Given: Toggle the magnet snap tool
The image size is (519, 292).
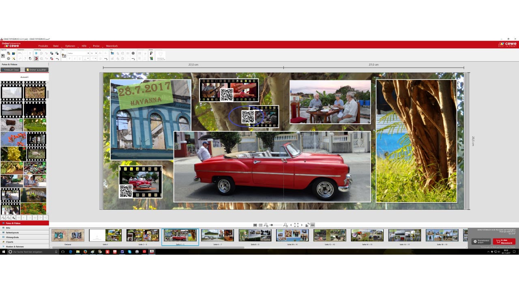Looking at the screenshot, I should 36,59.
